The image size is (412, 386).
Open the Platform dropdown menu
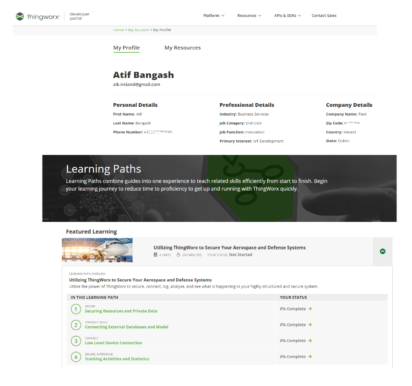click(214, 16)
